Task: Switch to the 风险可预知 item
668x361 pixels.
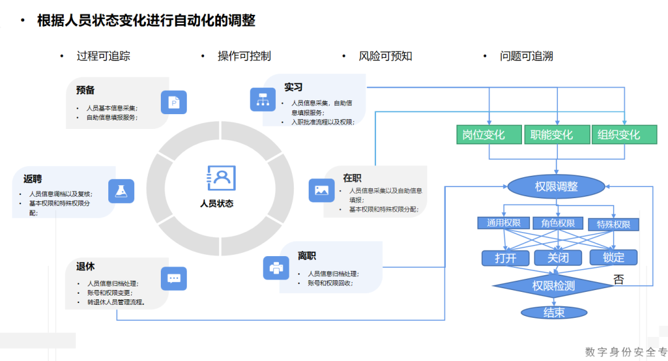Action: (x=384, y=56)
